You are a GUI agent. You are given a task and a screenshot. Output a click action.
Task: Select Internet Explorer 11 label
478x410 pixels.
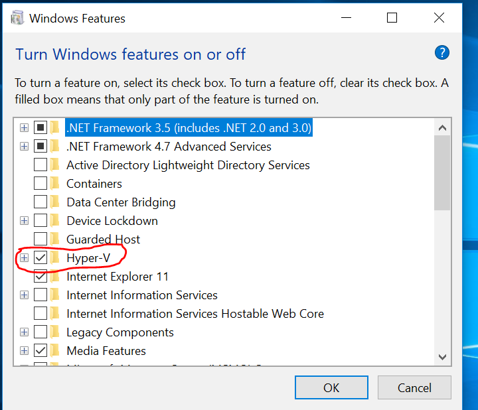click(118, 277)
